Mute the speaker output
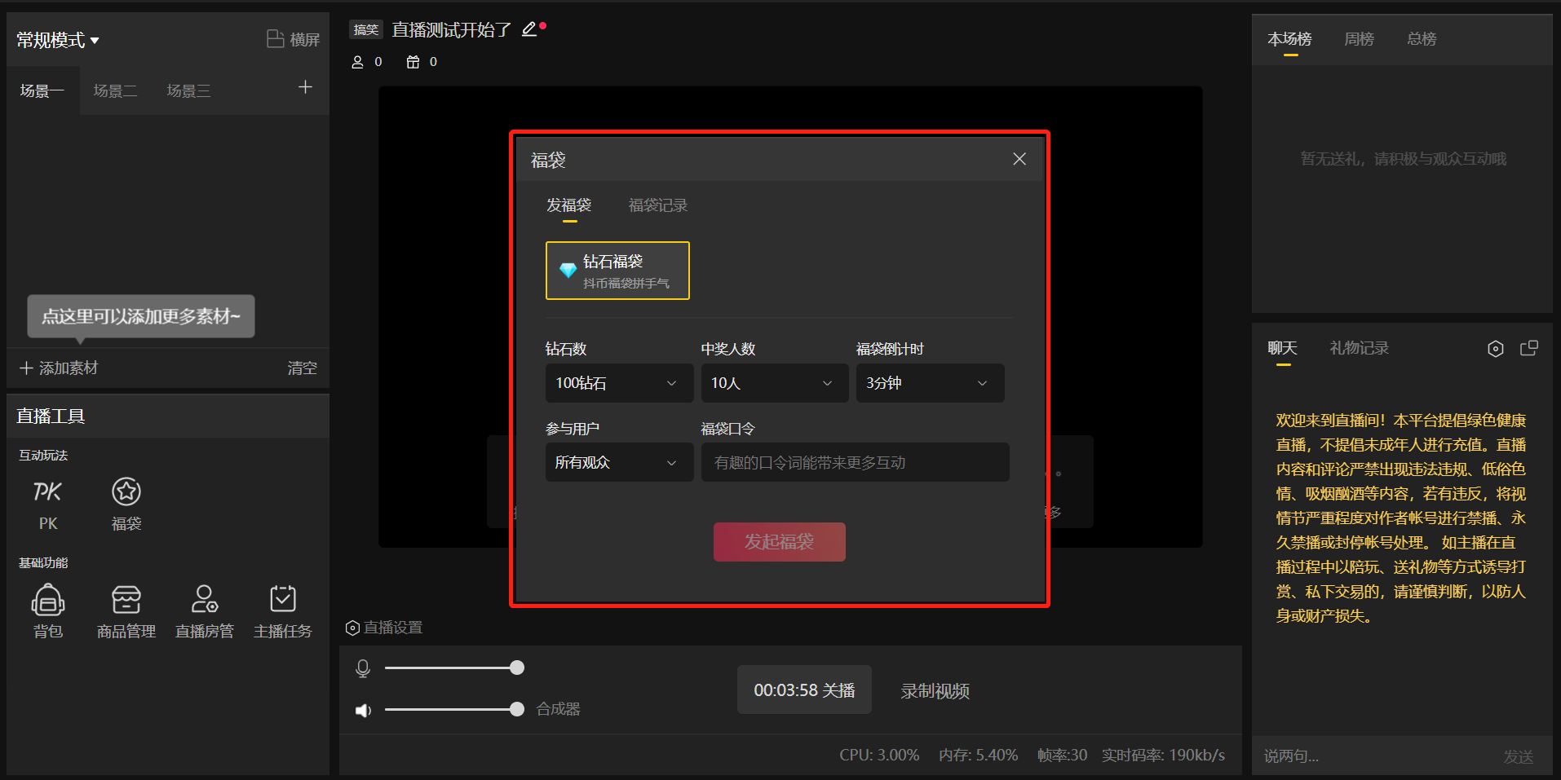This screenshot has width=1561, height=780. pyautogui.click(x=363, y=709)
